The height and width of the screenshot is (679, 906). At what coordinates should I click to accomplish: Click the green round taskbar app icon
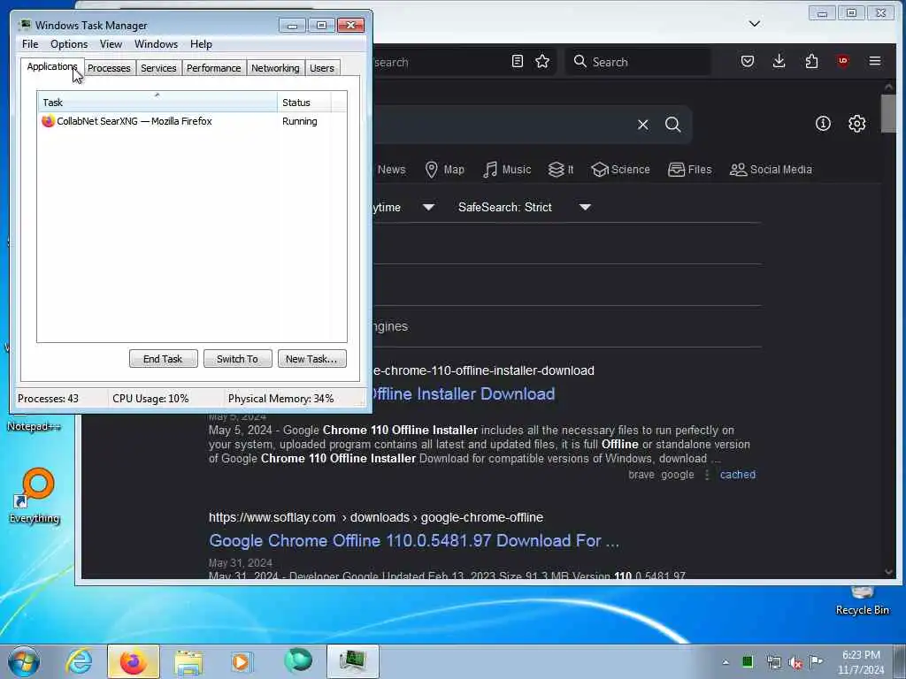coord(298,660)
